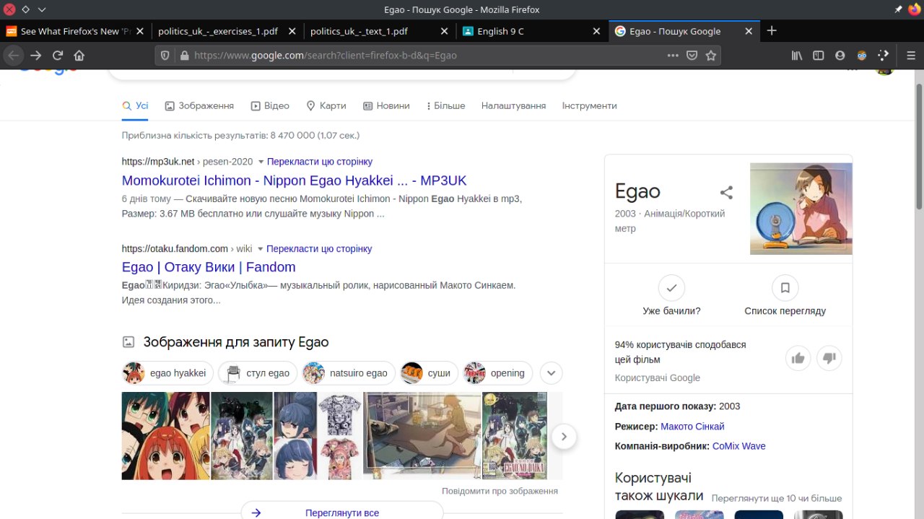This screenshot has width=924, height=519.
Task: Select the 'Новини' search tab
Action: coord(386,105)
